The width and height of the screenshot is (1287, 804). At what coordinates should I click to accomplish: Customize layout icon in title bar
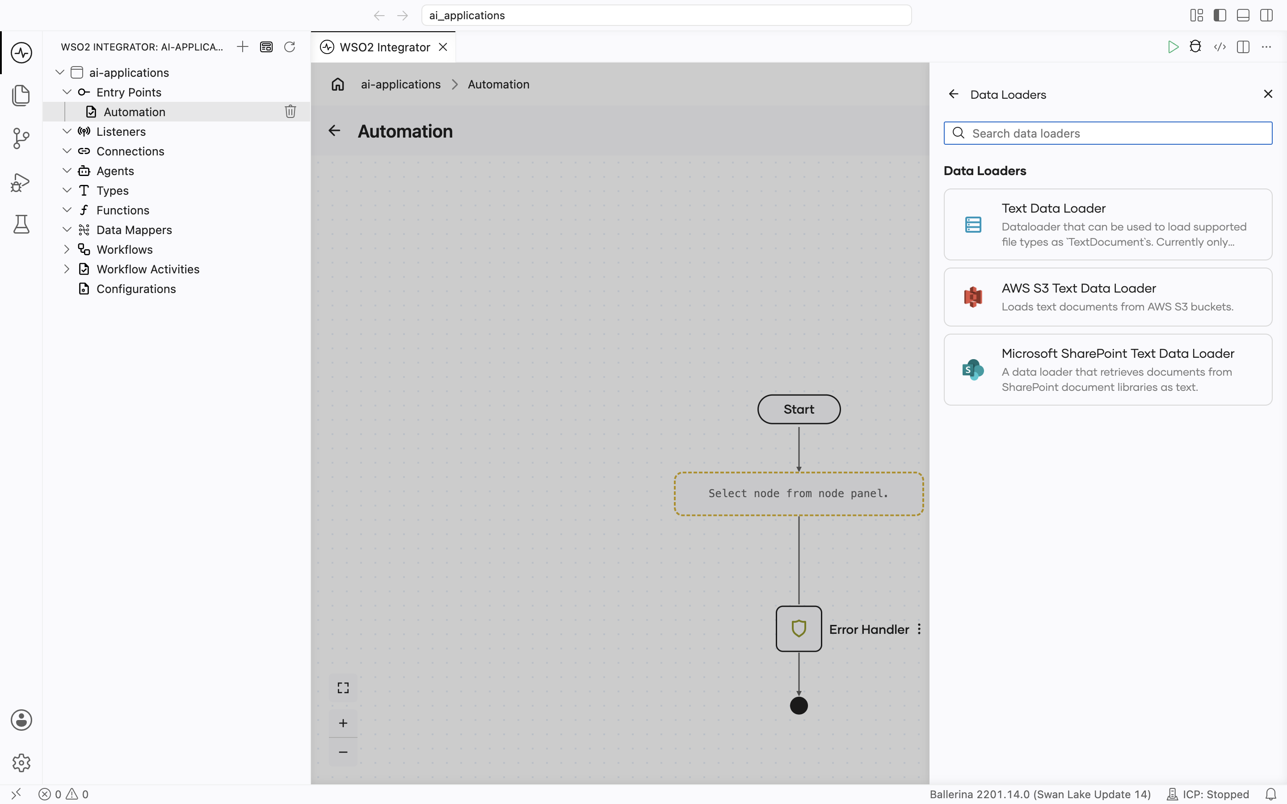point(1197,16)
